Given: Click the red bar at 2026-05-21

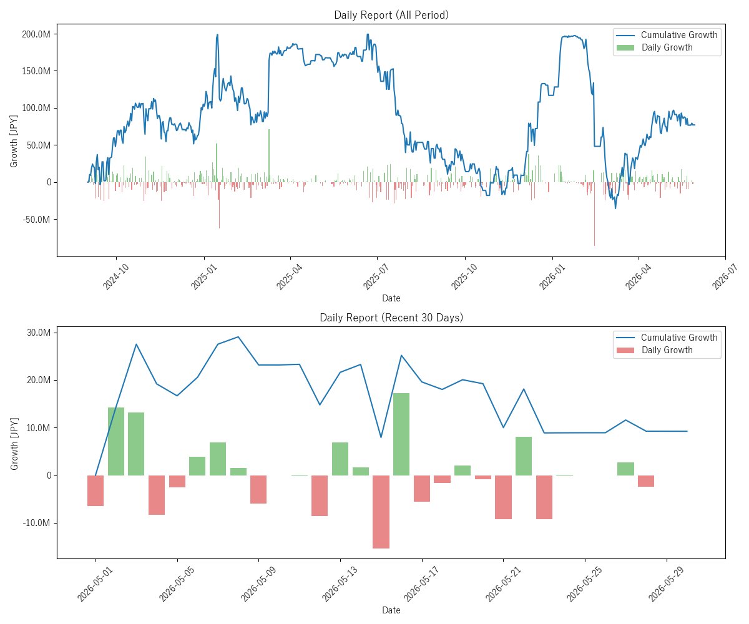Looking at the screenshot, I should [x=503, y=497].
